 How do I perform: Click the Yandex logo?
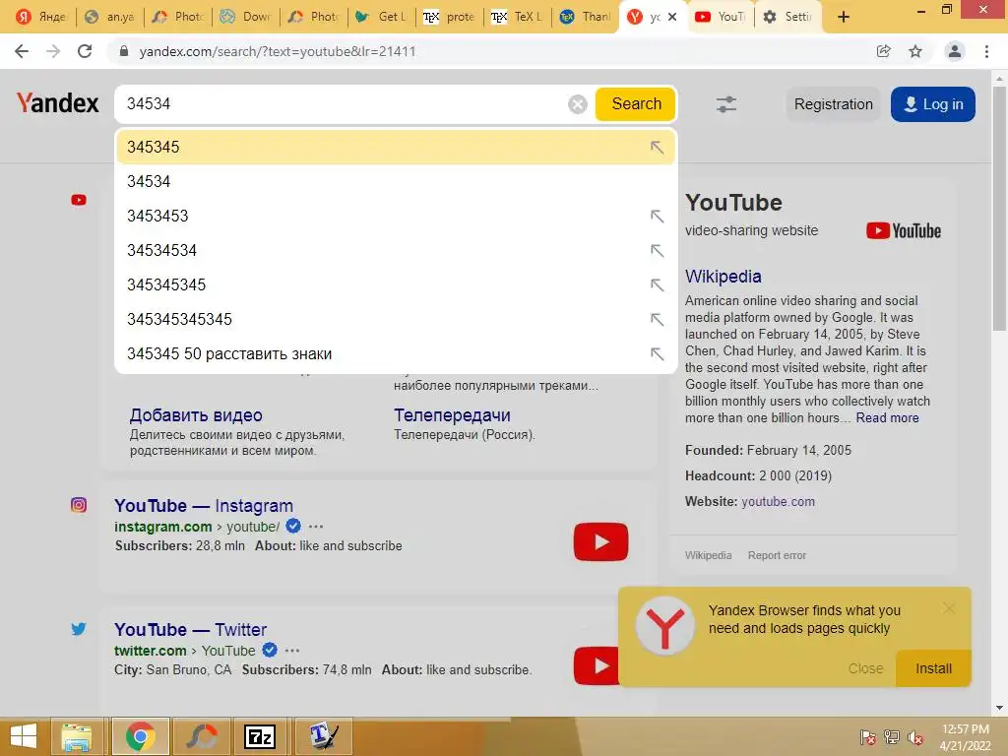(x=58, y=102)
